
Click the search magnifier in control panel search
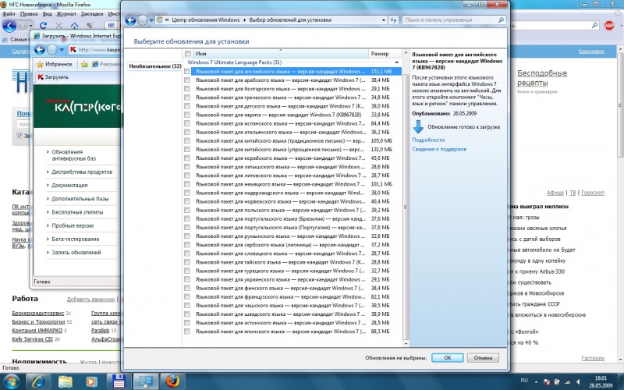click(x=501, y=20)
